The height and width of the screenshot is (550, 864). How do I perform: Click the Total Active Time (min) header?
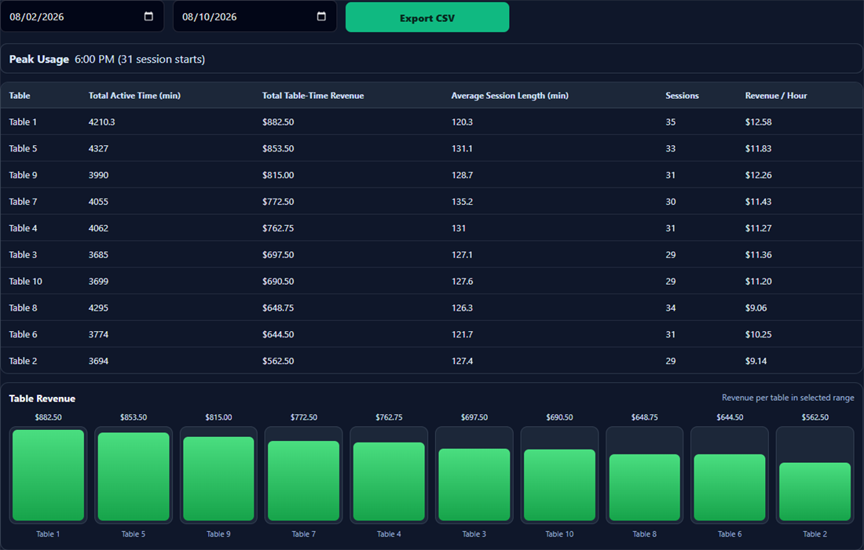[134, 95]
